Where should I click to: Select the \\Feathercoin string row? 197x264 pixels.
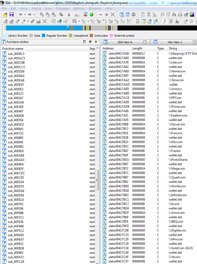point(149,115)
